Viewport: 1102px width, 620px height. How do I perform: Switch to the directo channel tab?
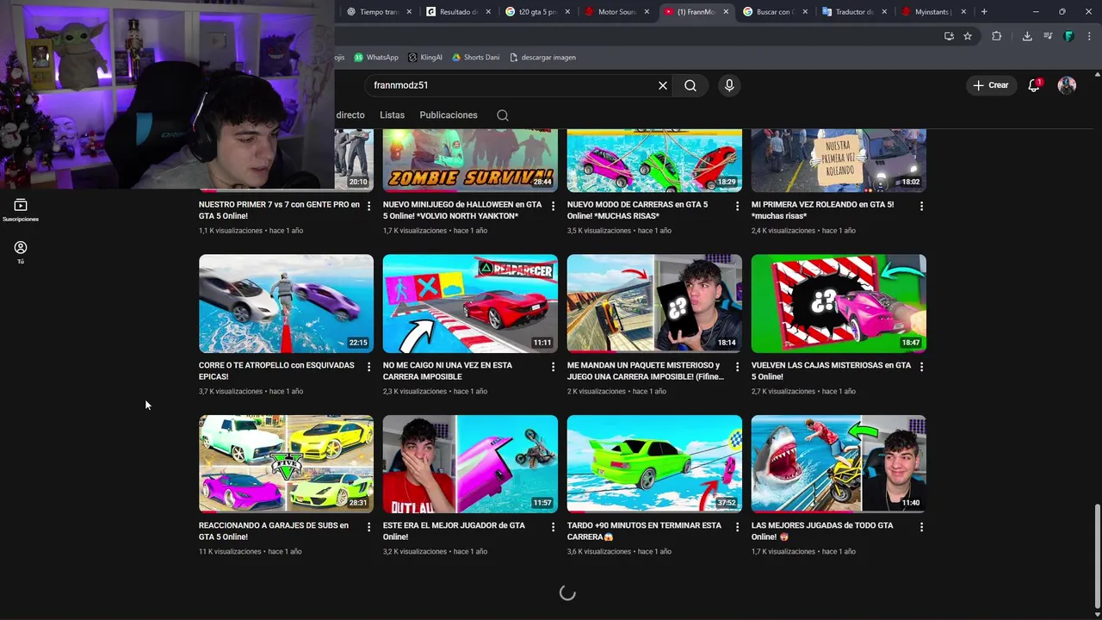coord(350,115)
